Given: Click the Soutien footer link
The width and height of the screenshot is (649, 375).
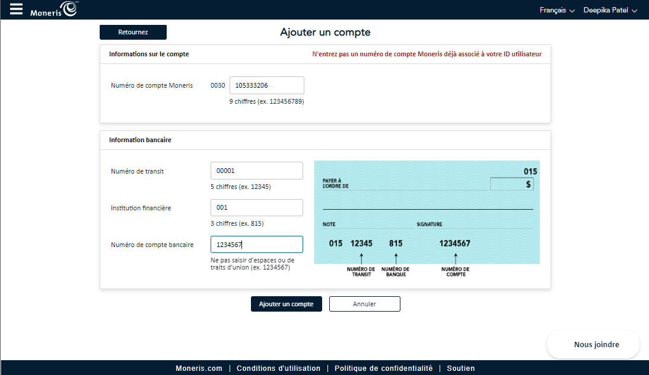Looking at the screenshot, I should pyautogui.click(x=461, y=368).
